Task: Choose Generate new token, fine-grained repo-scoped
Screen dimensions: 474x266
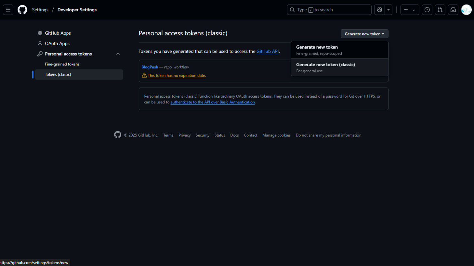Action: 340,50
